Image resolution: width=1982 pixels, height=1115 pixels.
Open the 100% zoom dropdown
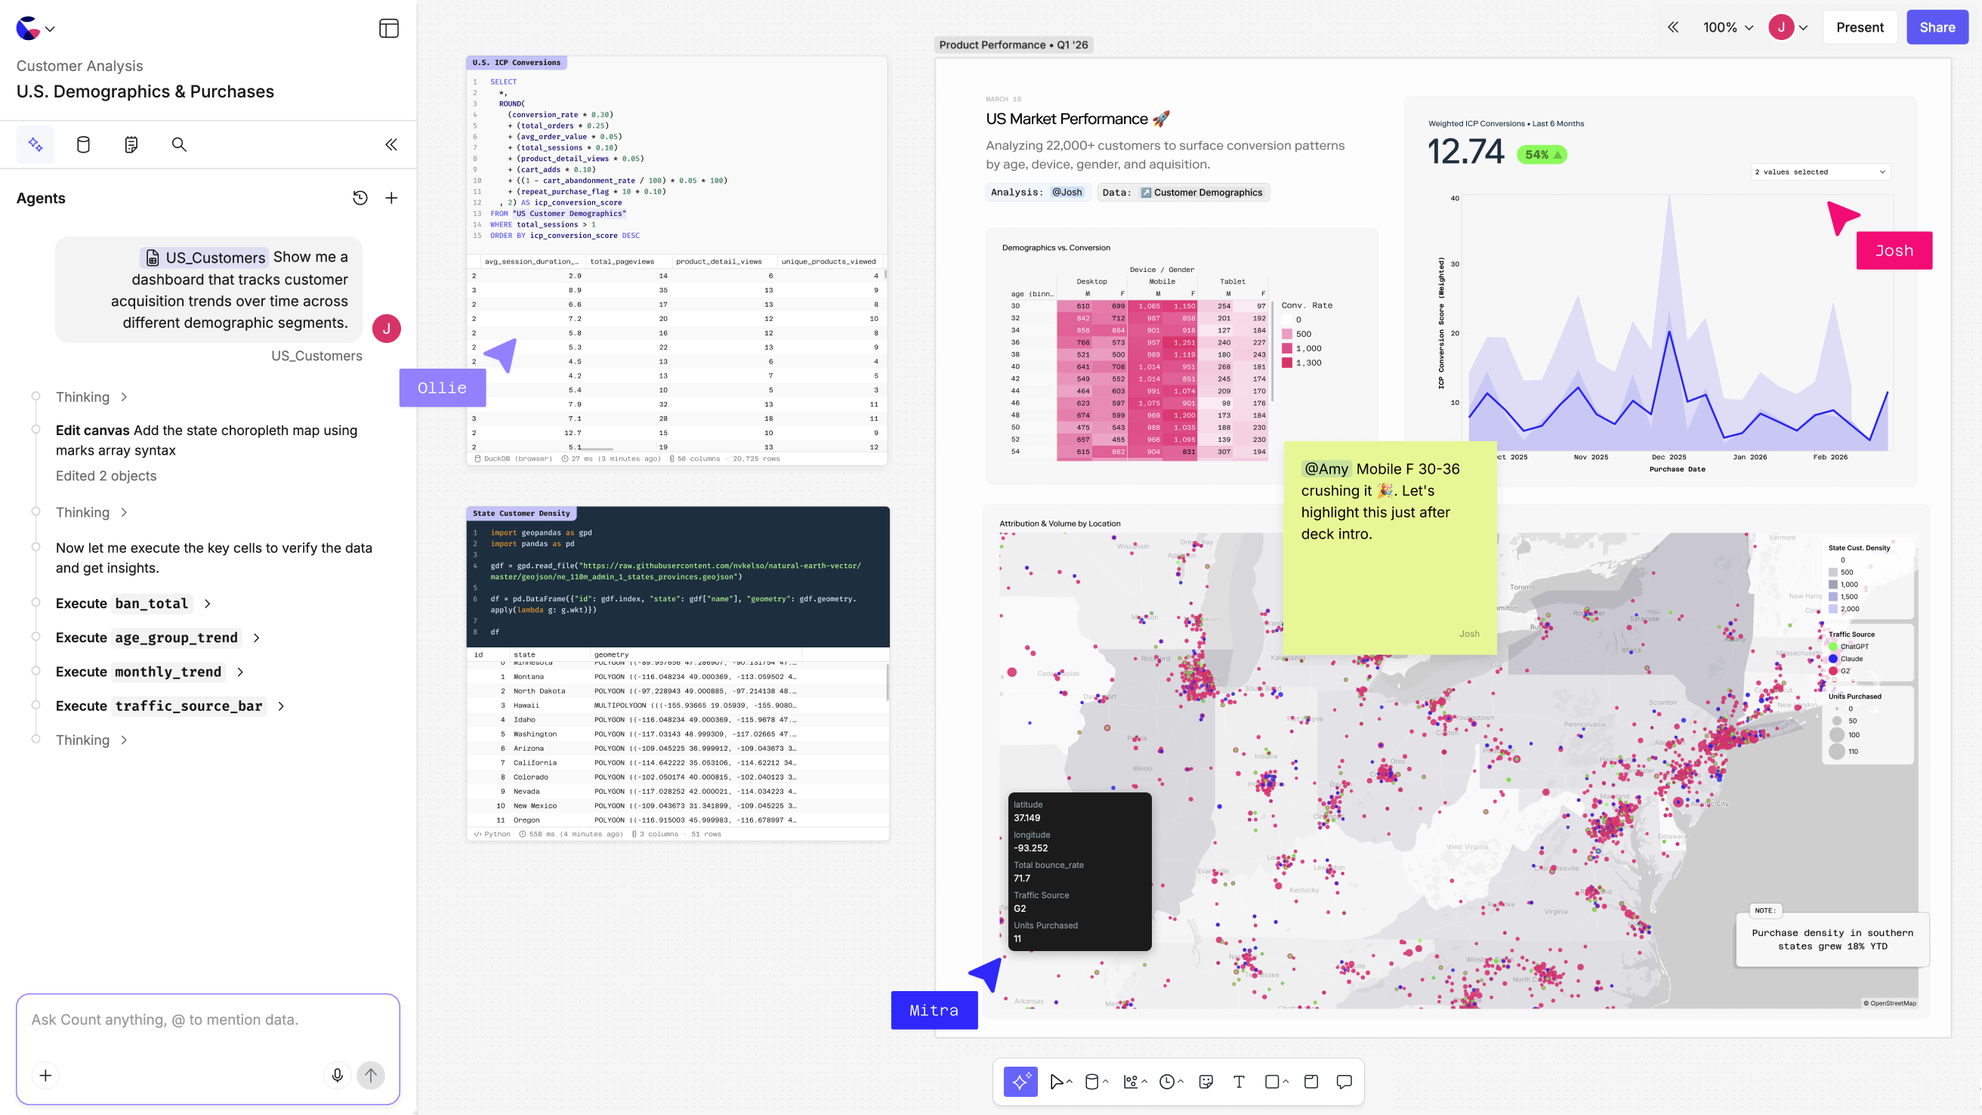pos(1727,28)
